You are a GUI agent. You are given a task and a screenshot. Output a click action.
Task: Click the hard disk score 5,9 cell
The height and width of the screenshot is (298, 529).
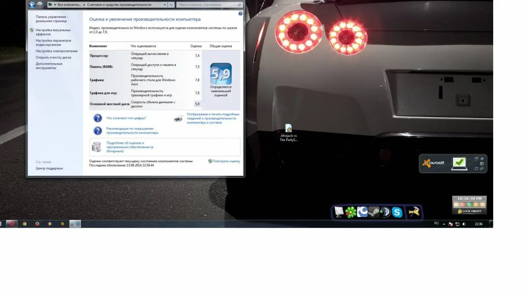pyautogui.click(x=197, y=104)
